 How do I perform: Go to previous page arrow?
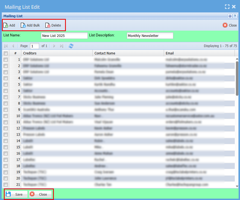pos(13,46)
